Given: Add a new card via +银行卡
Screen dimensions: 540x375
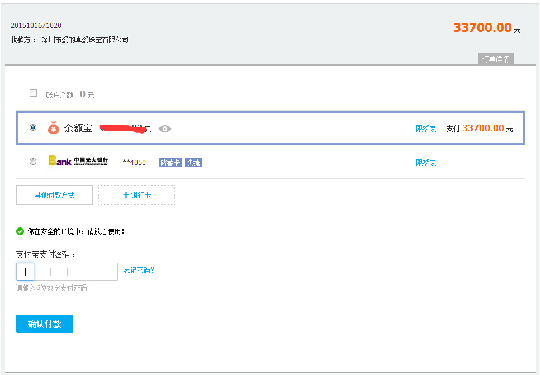Looking at the screenshot, I should [x=137, y=195].
